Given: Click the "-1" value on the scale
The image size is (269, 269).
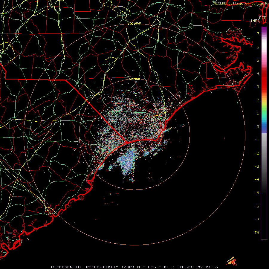Looking at the screenshot, I should point(257,140).
